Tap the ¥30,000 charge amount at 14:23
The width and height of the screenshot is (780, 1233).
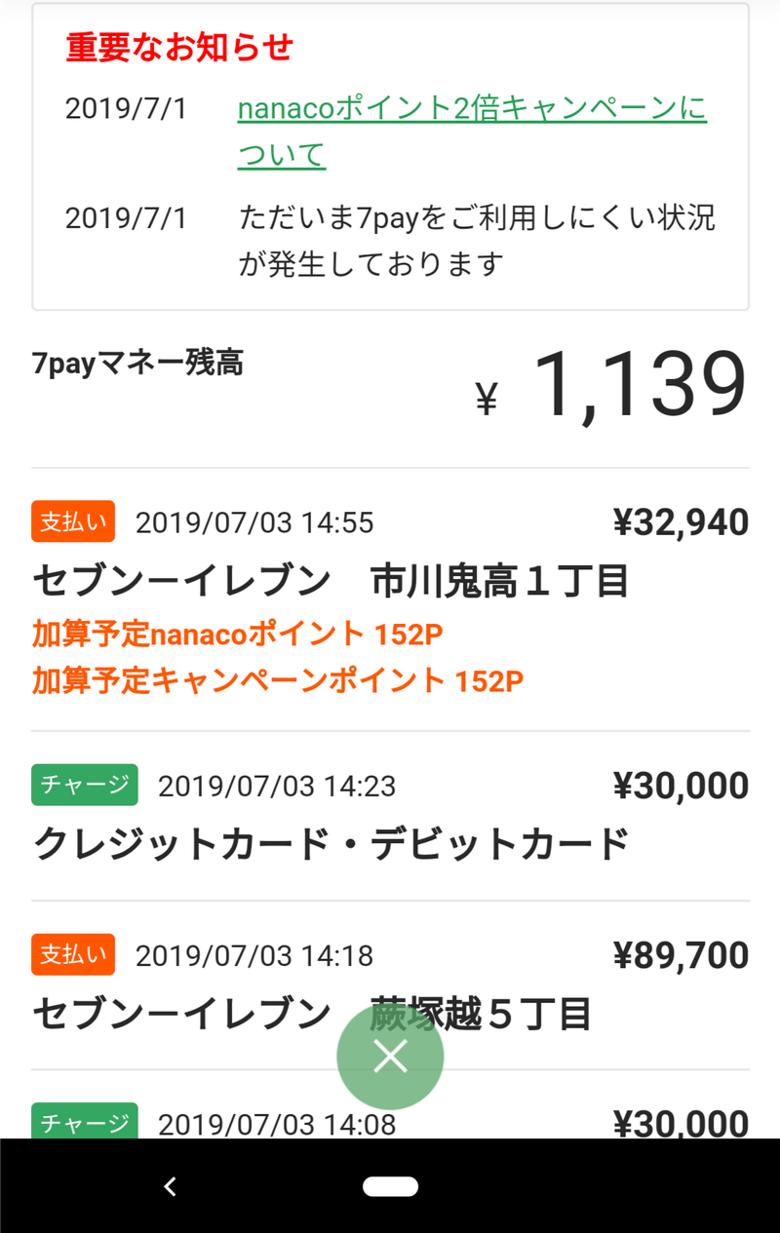click(681, 786)
